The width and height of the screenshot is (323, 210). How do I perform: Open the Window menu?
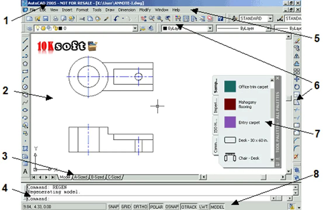pos(161,10)
